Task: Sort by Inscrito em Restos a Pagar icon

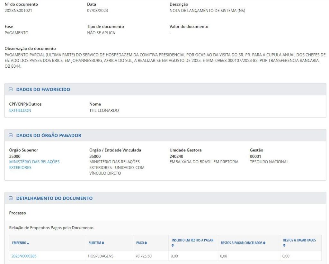Action: (x=173, y=246)
